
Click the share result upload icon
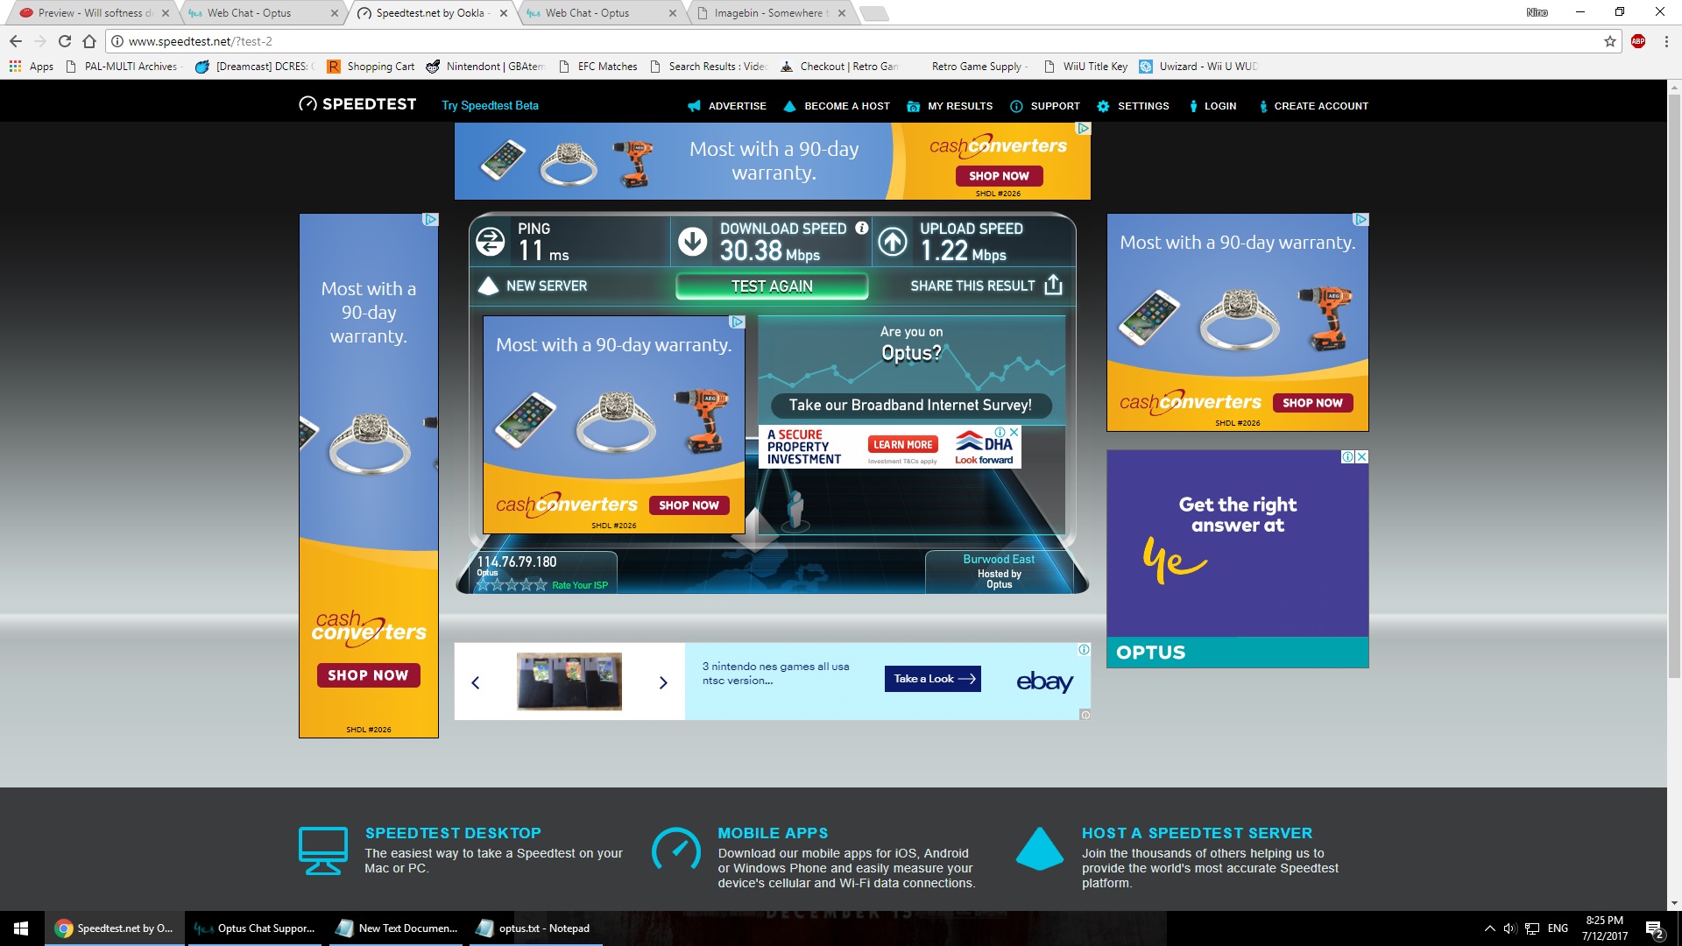[x=1054, y=285]
